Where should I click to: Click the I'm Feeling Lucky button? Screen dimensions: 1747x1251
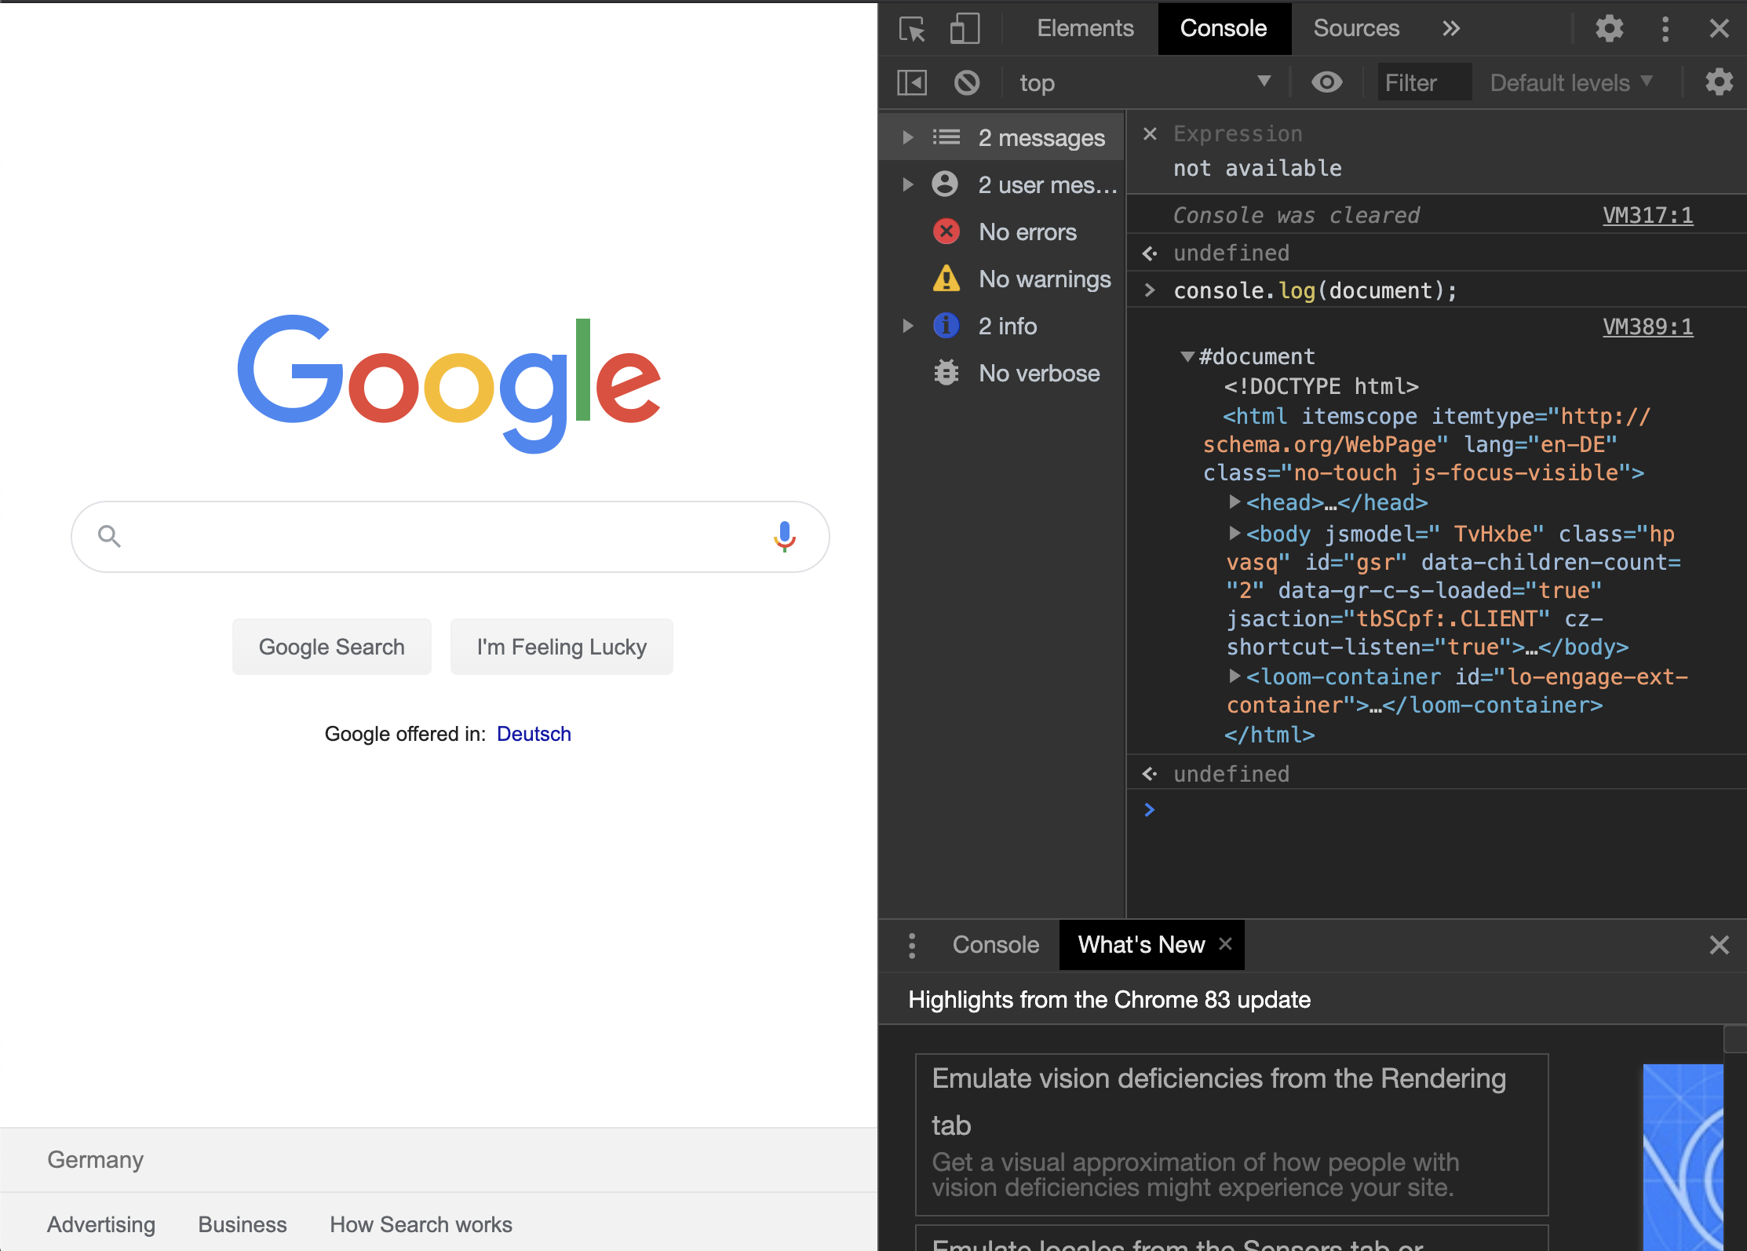pos(562,647)
